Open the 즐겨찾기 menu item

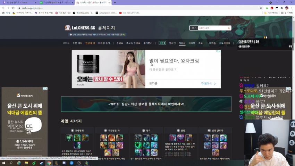coord(148,43)
